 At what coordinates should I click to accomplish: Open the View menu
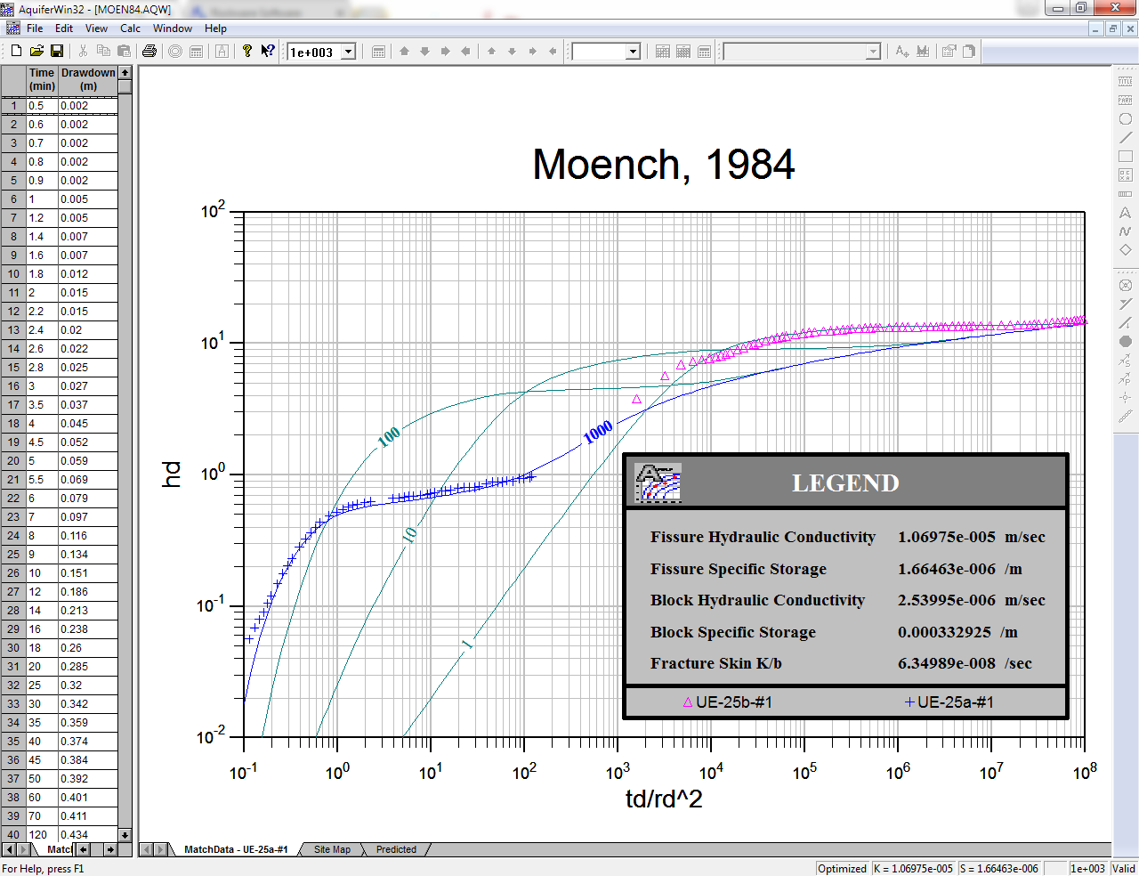[96, 28]
